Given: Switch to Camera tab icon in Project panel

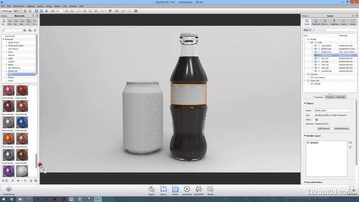Looking at the screenshot, I should (343, 22).
